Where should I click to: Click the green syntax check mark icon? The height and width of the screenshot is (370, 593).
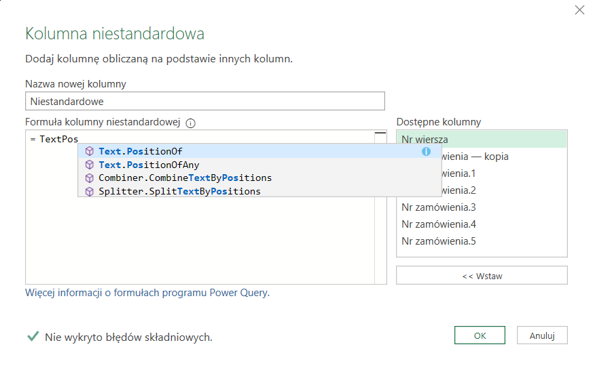pos(32,336)
